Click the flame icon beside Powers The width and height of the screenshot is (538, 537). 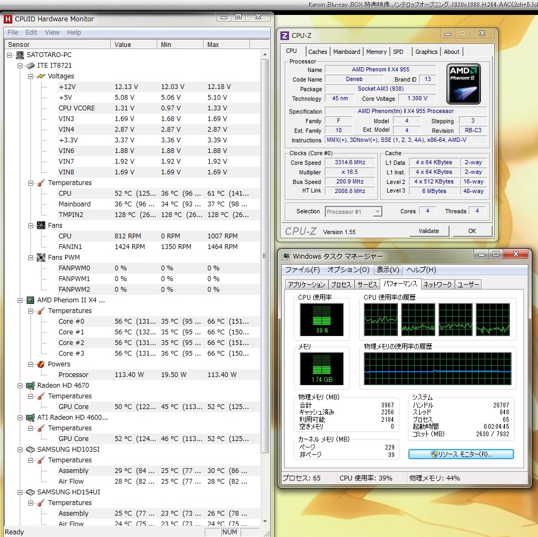tap(41, 364)
